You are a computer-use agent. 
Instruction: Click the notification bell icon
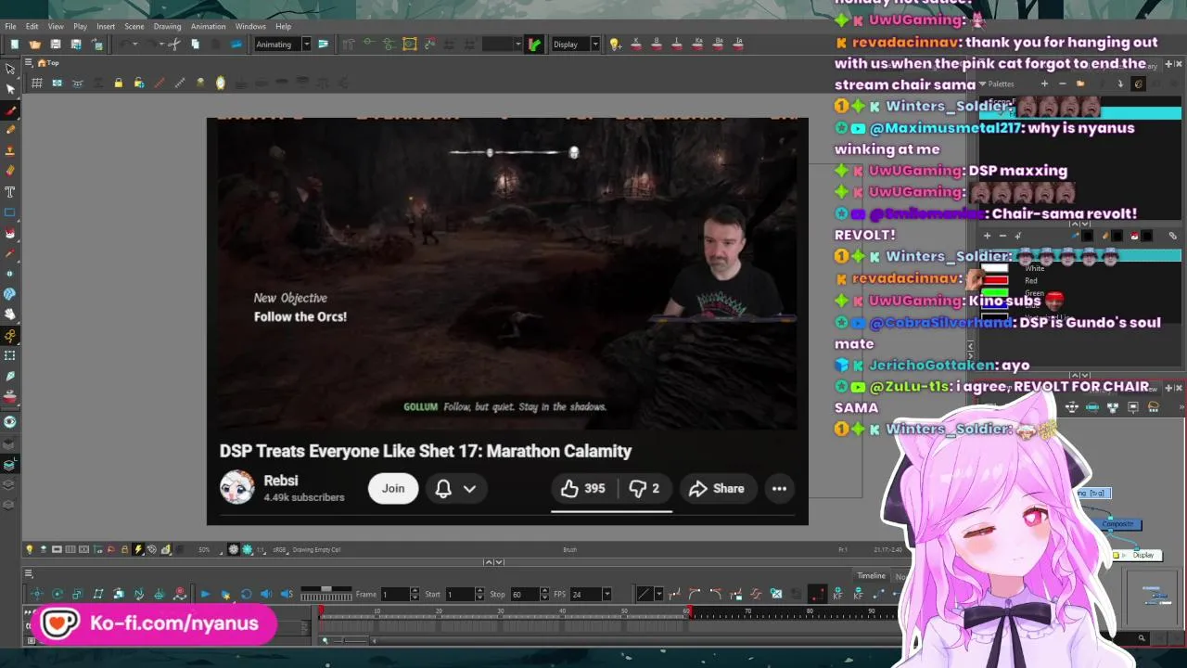pyautogui.click(x=443, y=488)
